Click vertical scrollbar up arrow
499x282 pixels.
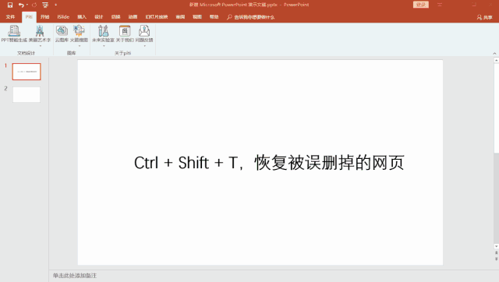pos(496,60)
